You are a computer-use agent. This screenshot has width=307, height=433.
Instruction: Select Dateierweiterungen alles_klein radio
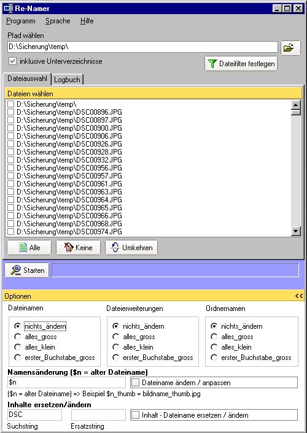[116, 347]
